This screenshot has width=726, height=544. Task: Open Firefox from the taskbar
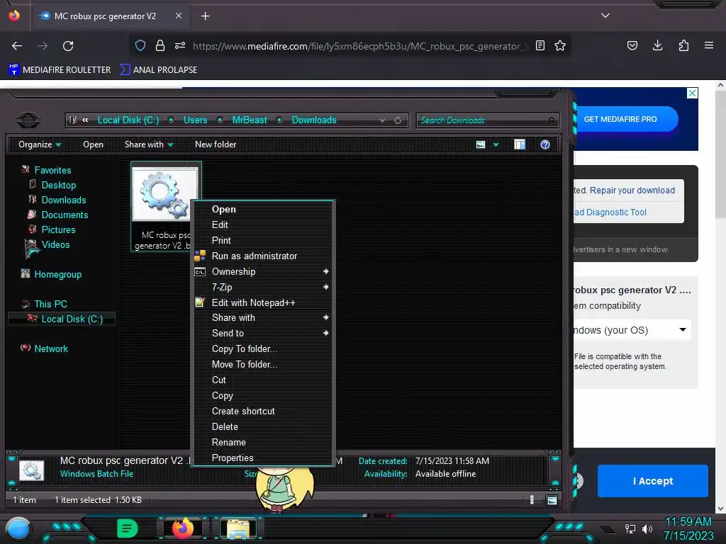(x=183, y=528)
